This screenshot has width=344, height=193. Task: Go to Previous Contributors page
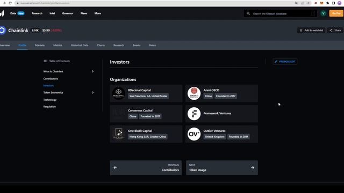(x=146, y=168)
